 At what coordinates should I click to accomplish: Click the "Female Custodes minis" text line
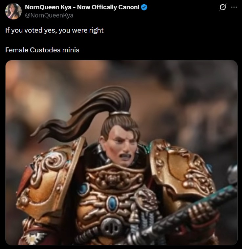42,50
